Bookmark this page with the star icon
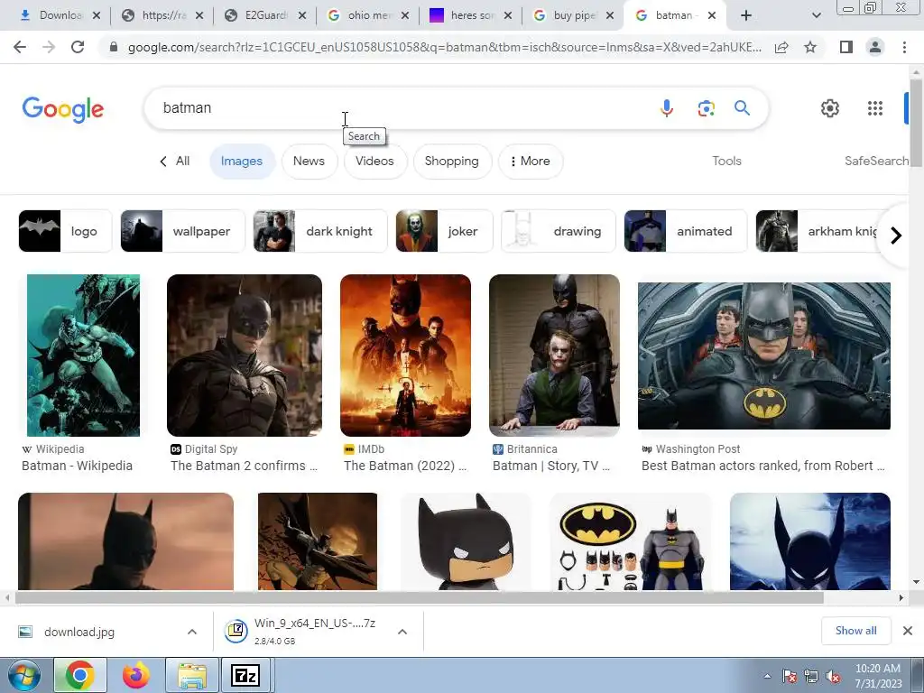The height and width of the screenshot is (693, 924). click(x=810, y=47)
